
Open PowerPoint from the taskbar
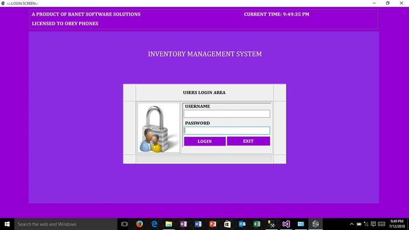[x=213, y=224]
